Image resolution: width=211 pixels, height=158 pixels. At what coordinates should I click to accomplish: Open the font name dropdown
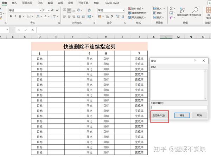(40, 10)
